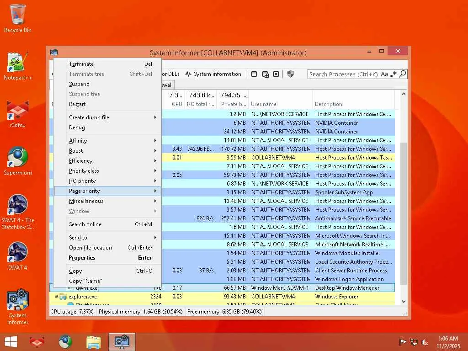Click the process list vertical scrollbar thumb
This screenshot has width=468, height=351.
404,213
